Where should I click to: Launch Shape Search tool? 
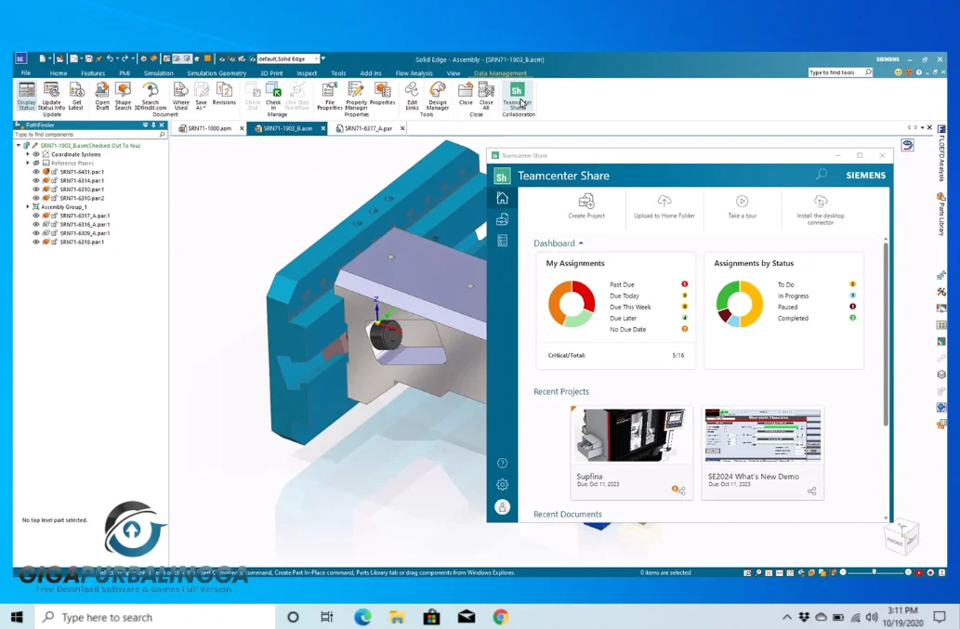pos(123,96)
